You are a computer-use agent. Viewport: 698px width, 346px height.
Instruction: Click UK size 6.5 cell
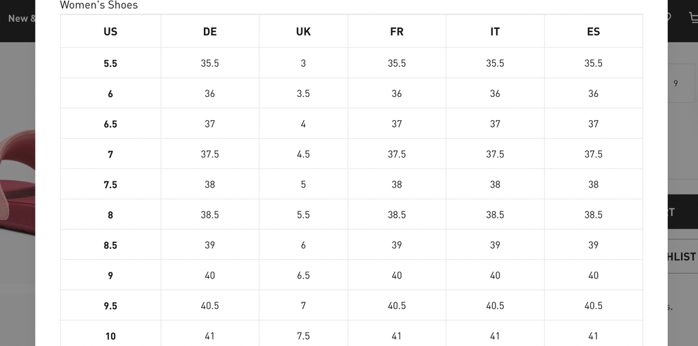[x=303, y=276]
